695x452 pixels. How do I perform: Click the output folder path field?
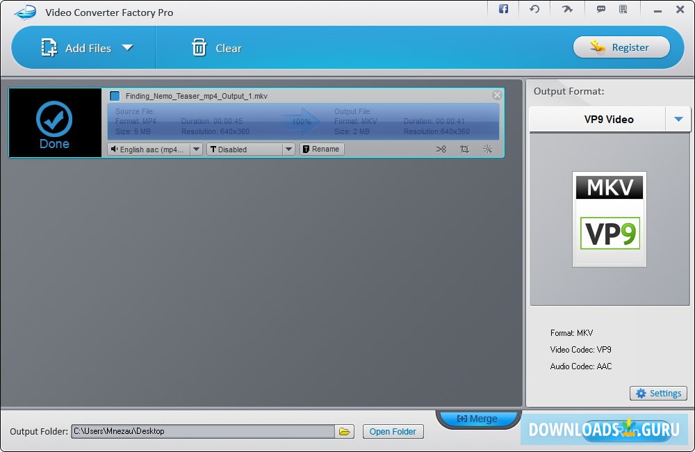(202, 431)
